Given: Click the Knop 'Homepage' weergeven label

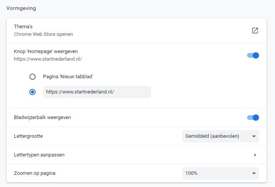Looking at the screenshot, I should point(46,52).
